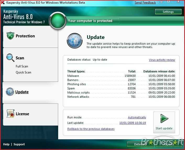
Task: Select the Banners threat type row
Action: click(121, 80)
